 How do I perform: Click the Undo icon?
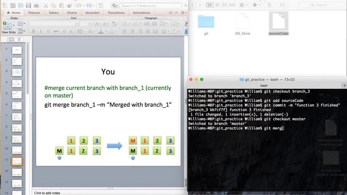click(x=79, y=5)
